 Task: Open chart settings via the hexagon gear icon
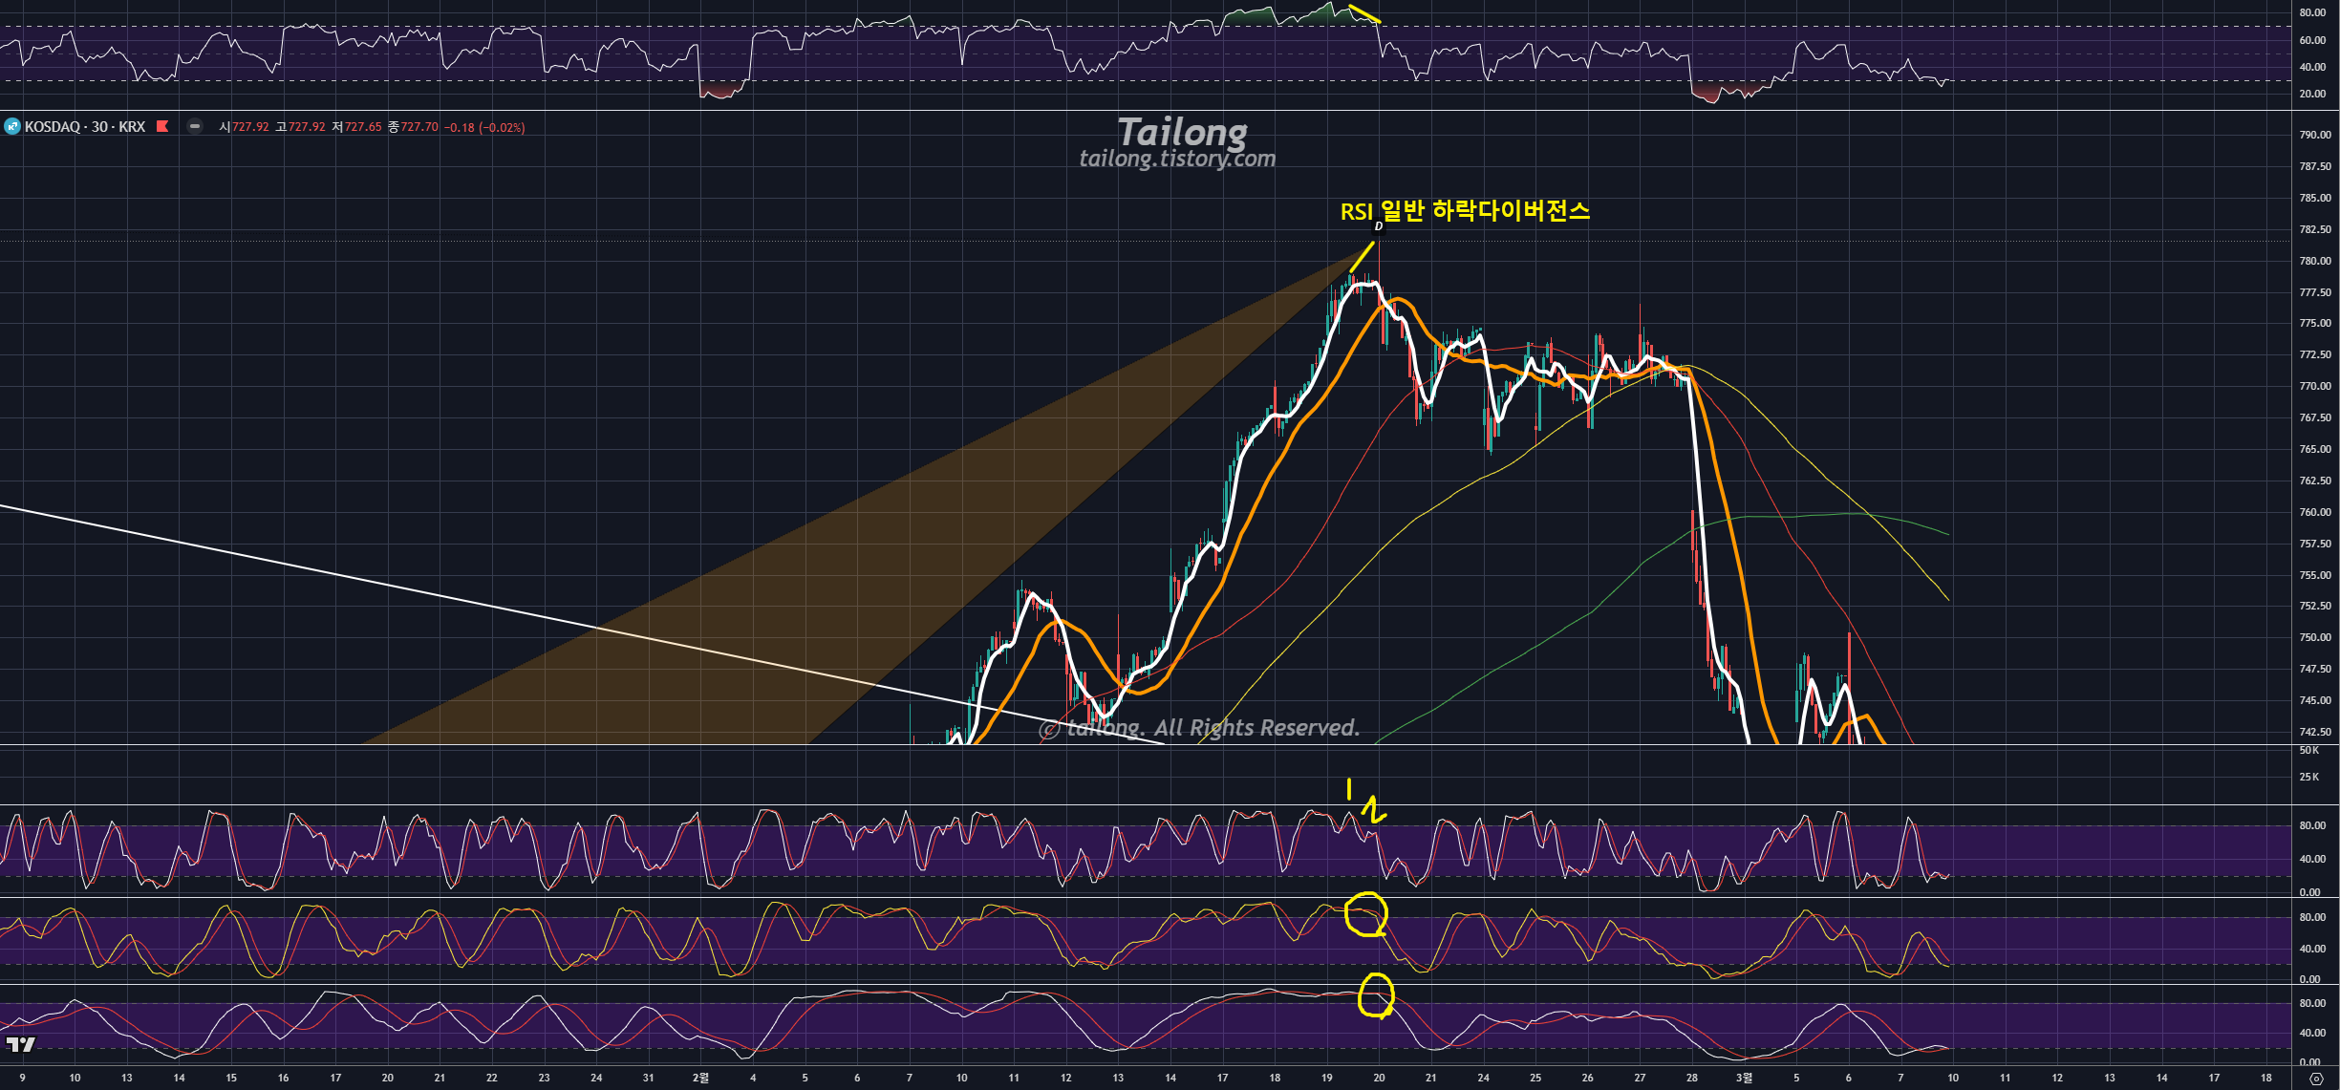(2315, 1079)
